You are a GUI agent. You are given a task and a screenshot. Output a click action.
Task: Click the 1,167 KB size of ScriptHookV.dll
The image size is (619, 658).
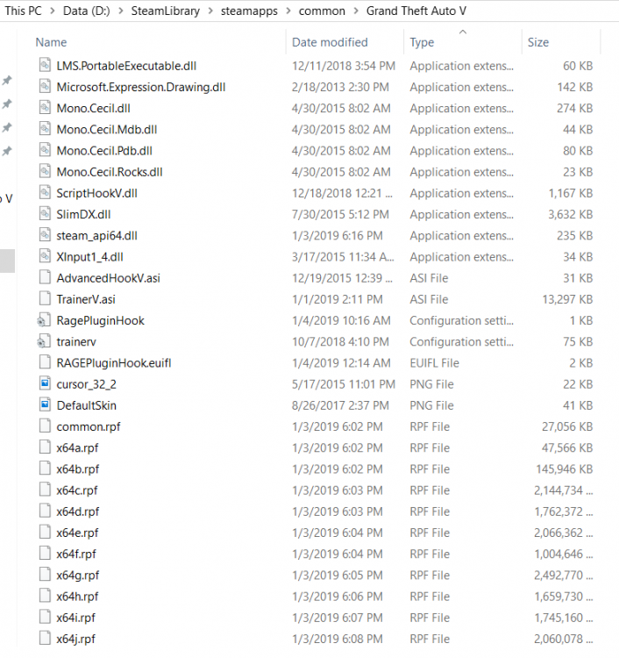point(571,193)
